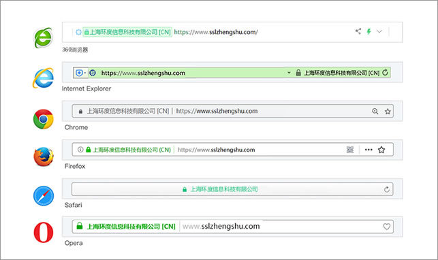The height and width of the screenshot is (260, 438).
Task: Click the green padlock in Safari bar
Action: click(185, 189)
